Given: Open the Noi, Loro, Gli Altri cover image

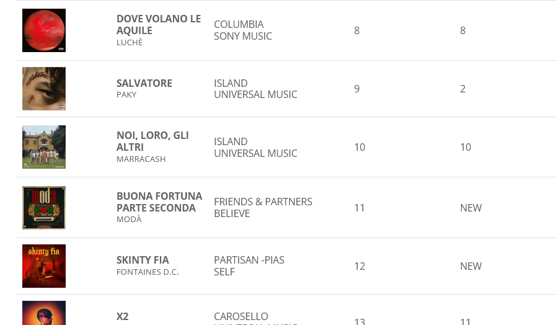Looking at the screenshot, I should pyautogui.click(x=44, y=147).
